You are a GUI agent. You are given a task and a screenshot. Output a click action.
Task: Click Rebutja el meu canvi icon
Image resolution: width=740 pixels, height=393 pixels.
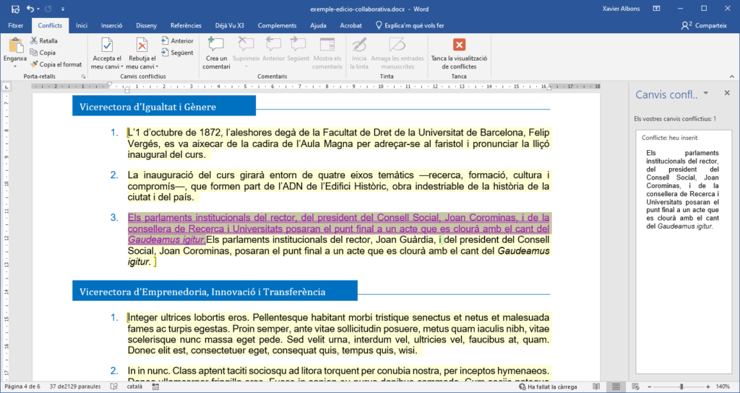tap(142, 47)
